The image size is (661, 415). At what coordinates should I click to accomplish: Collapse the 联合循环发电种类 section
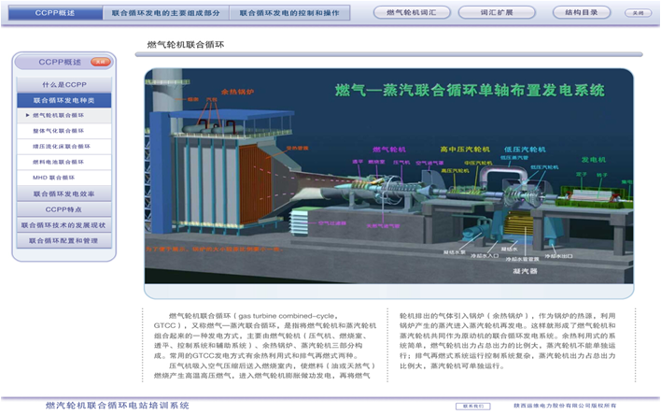click(x=63, y=99)
